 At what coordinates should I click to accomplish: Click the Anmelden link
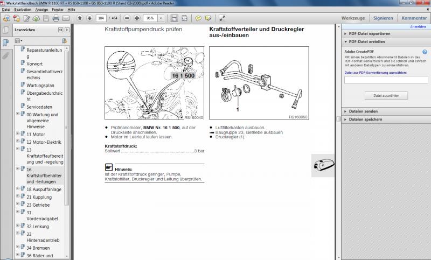[x=418, y=26]
